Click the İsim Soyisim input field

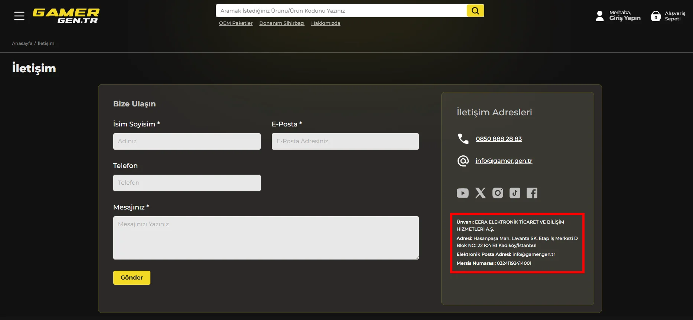tap(187, 141)
